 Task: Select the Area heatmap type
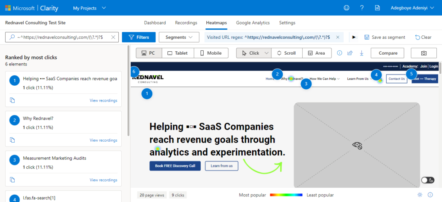click(317, 53)
